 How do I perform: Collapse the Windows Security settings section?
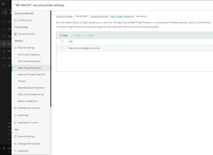click(x=48, y=48)
